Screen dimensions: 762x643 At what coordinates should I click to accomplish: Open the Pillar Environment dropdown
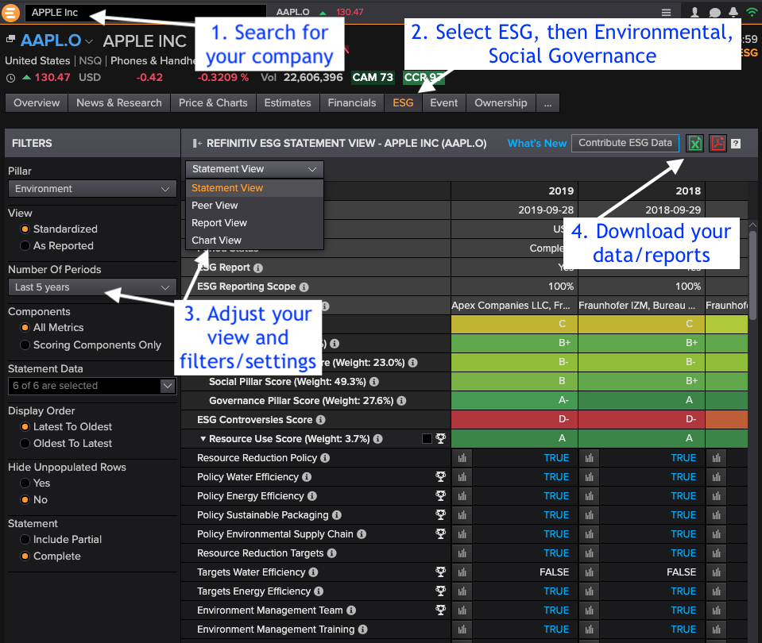[92, 188]
